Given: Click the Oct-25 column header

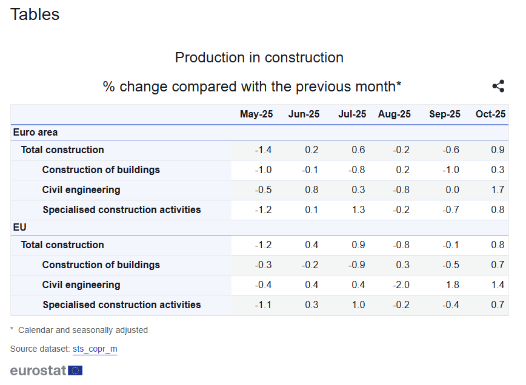Looking at the screenshot, I should tap(490, 114).
